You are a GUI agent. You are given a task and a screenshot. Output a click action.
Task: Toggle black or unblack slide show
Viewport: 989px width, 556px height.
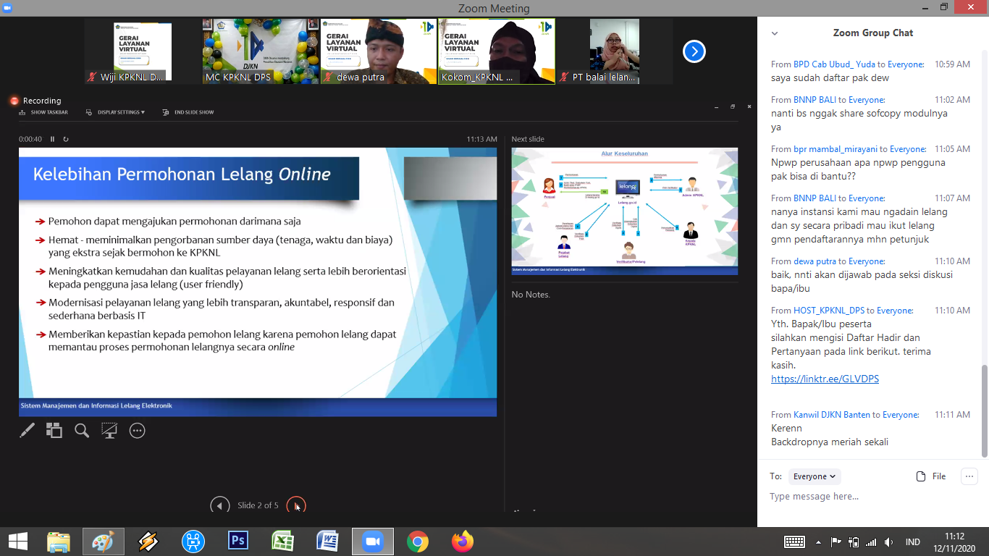[x=109, y=431]
